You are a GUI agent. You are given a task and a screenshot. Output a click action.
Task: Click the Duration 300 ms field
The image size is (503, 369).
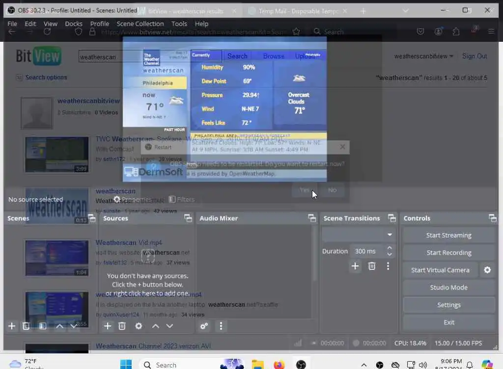pyautogui.click(x=367, y=251)
